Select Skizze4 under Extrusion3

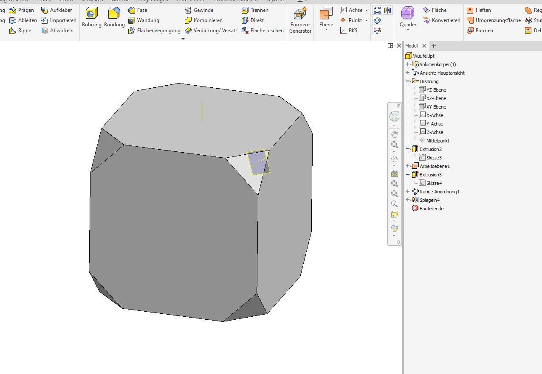coord(430,183)
